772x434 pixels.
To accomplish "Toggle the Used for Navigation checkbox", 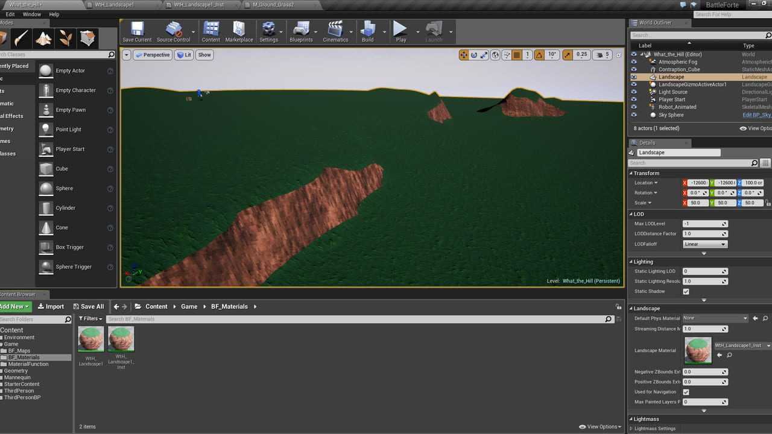I will [686, 392].
